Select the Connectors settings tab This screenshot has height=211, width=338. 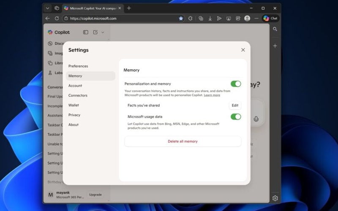click(x=78, y=95)
